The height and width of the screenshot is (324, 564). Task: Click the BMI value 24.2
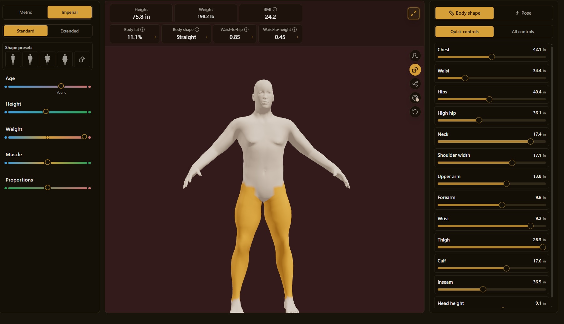coord(270,17)
